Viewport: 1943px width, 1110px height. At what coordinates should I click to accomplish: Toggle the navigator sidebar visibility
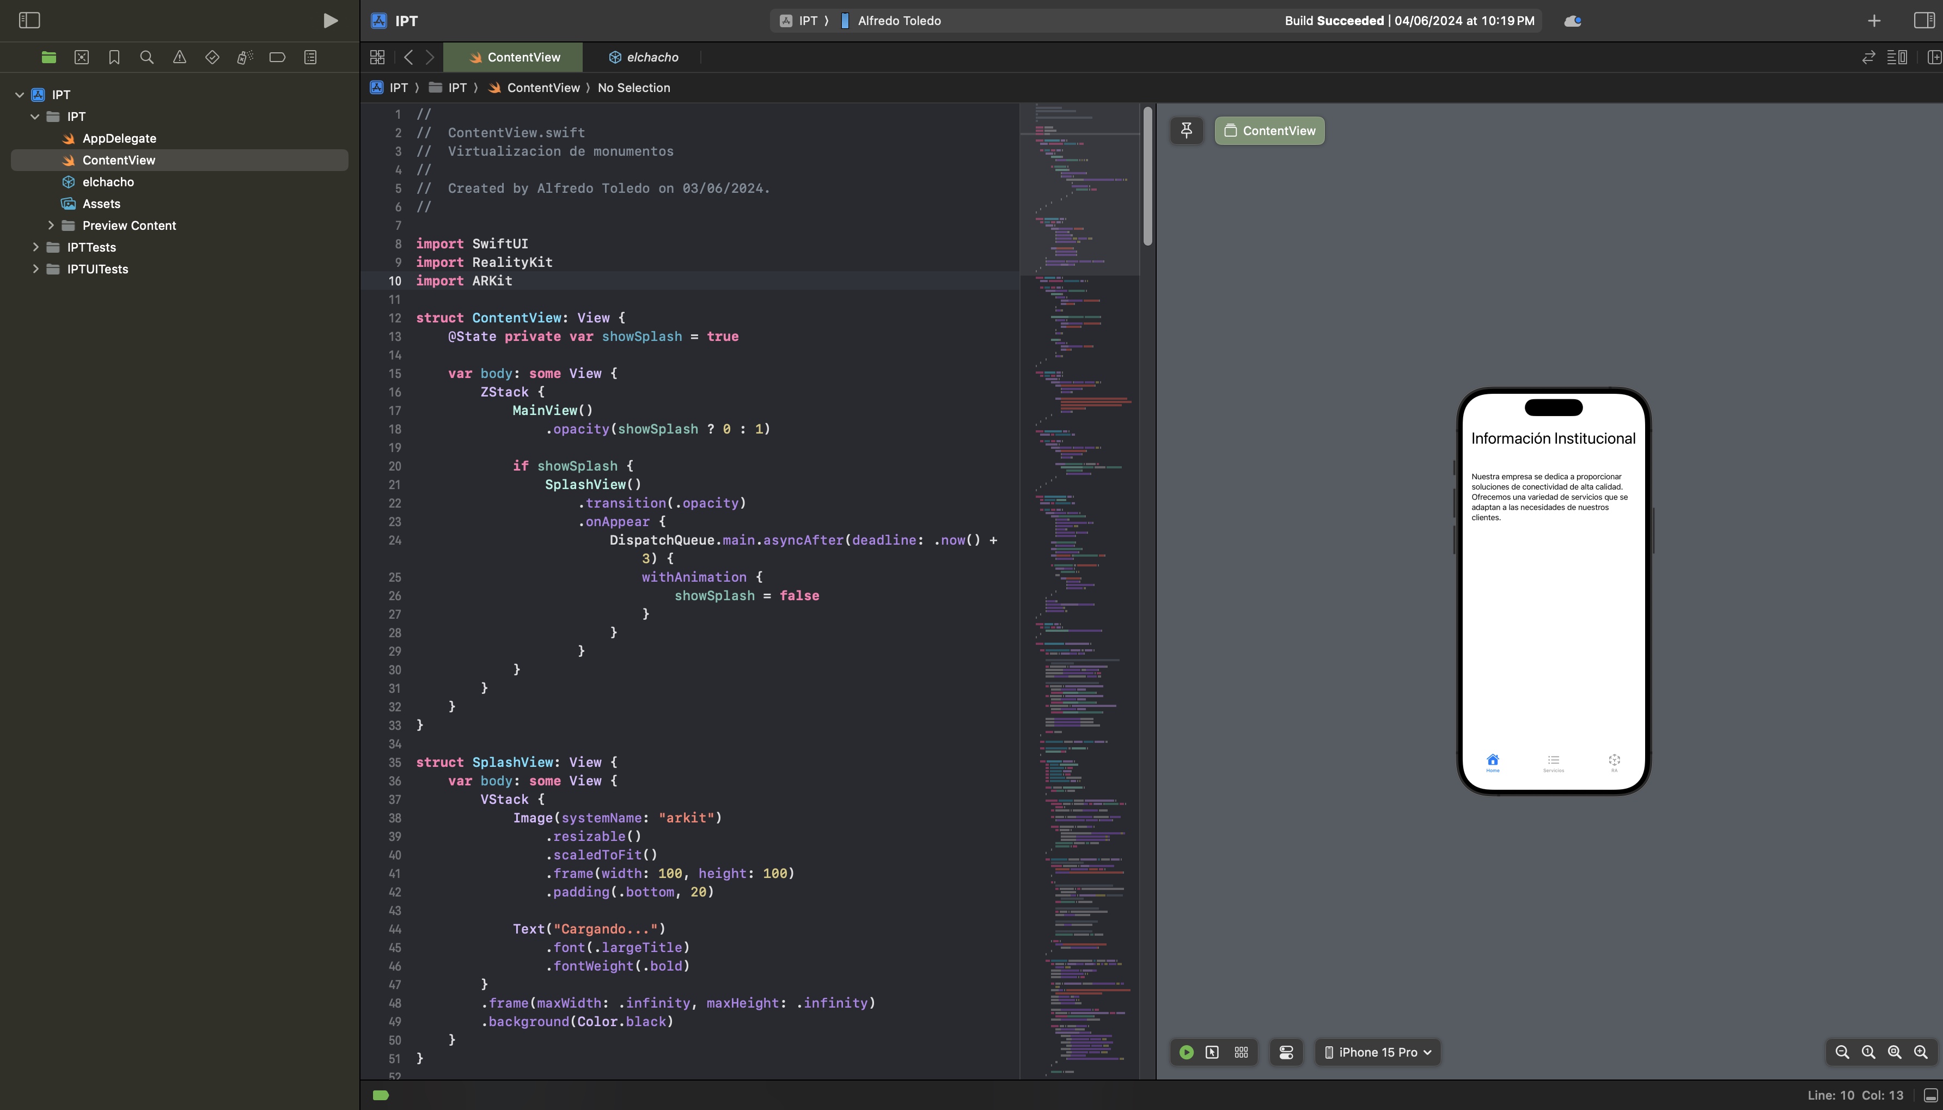[29, 21]
